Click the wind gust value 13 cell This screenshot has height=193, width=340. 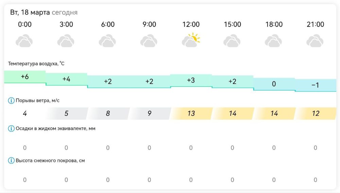191,113
